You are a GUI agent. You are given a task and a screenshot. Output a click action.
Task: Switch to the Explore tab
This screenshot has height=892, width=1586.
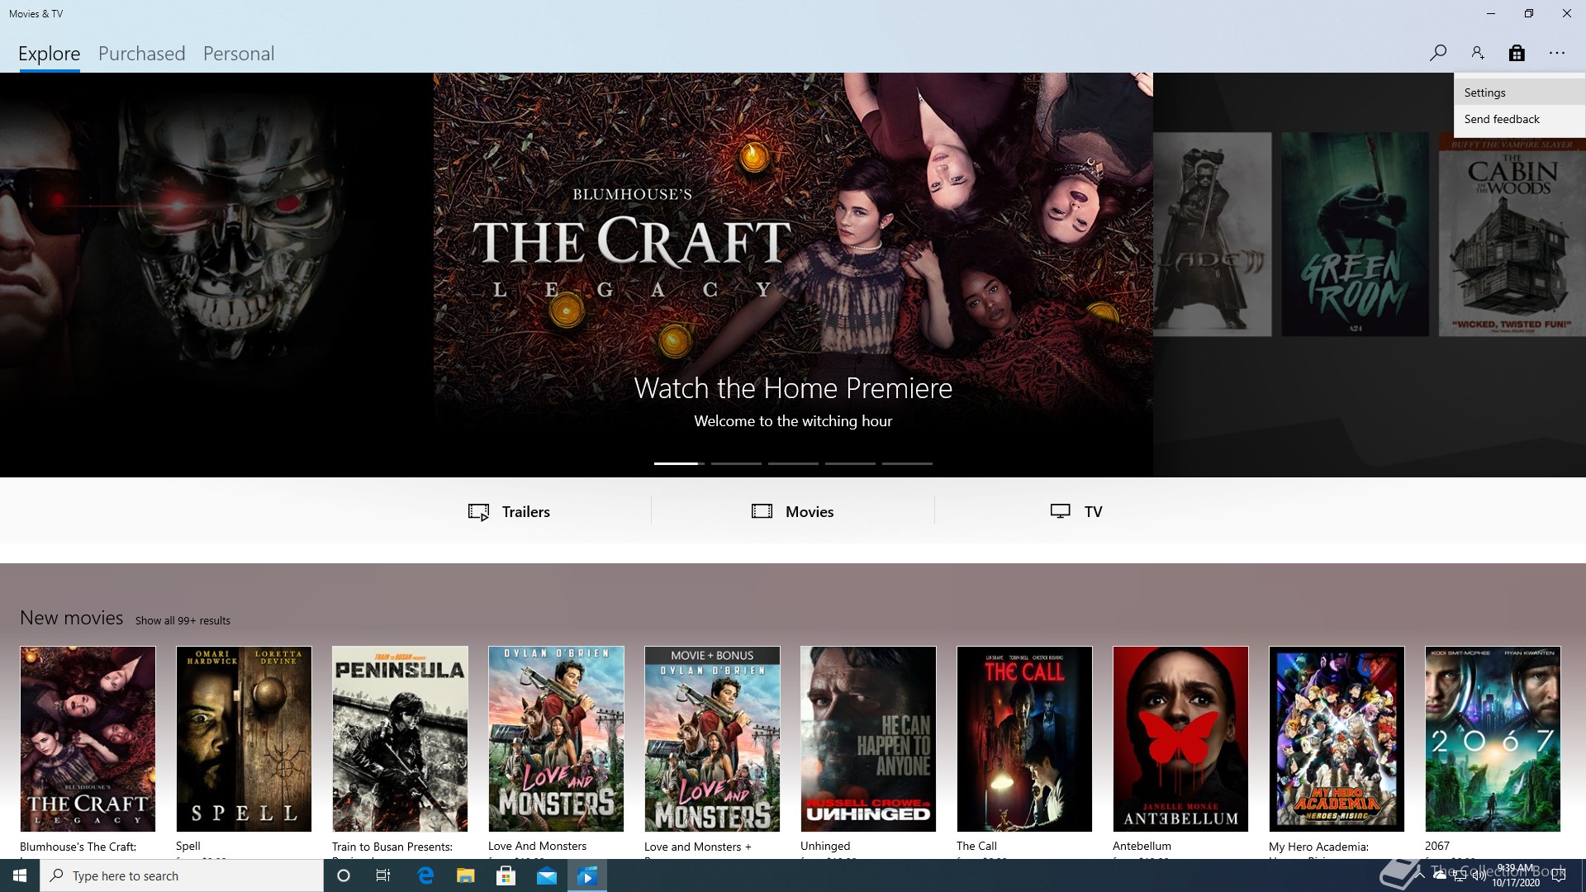click(50, 54)
